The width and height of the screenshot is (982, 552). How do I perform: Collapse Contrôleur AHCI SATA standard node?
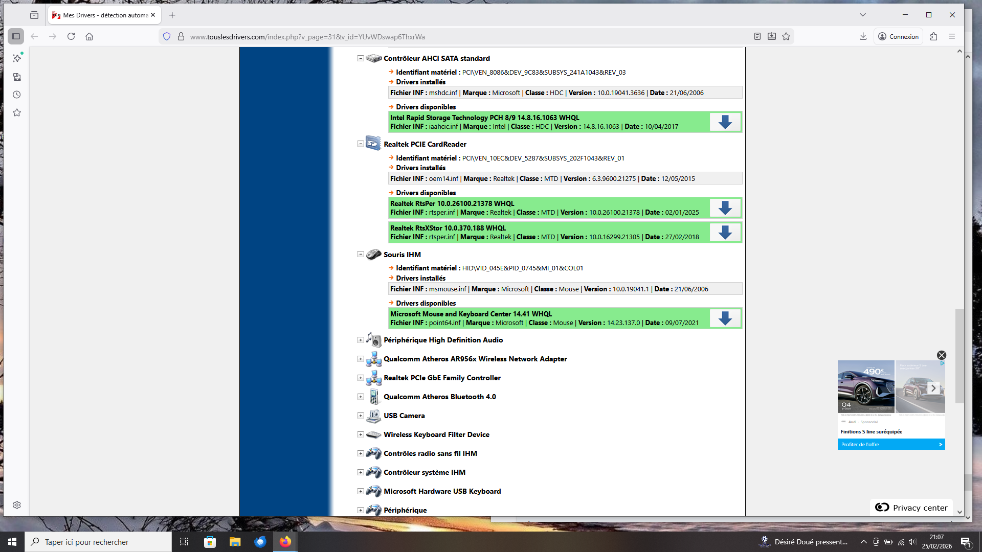(x=361, y=58)
